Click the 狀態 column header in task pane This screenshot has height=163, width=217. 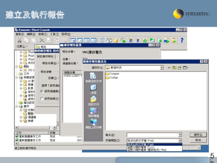coord(54,133)
